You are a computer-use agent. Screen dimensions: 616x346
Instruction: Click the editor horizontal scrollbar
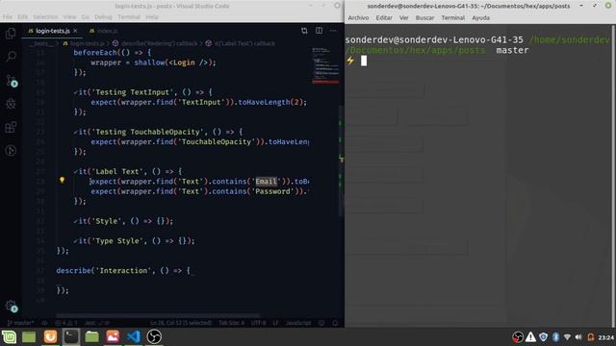(157, 315)
